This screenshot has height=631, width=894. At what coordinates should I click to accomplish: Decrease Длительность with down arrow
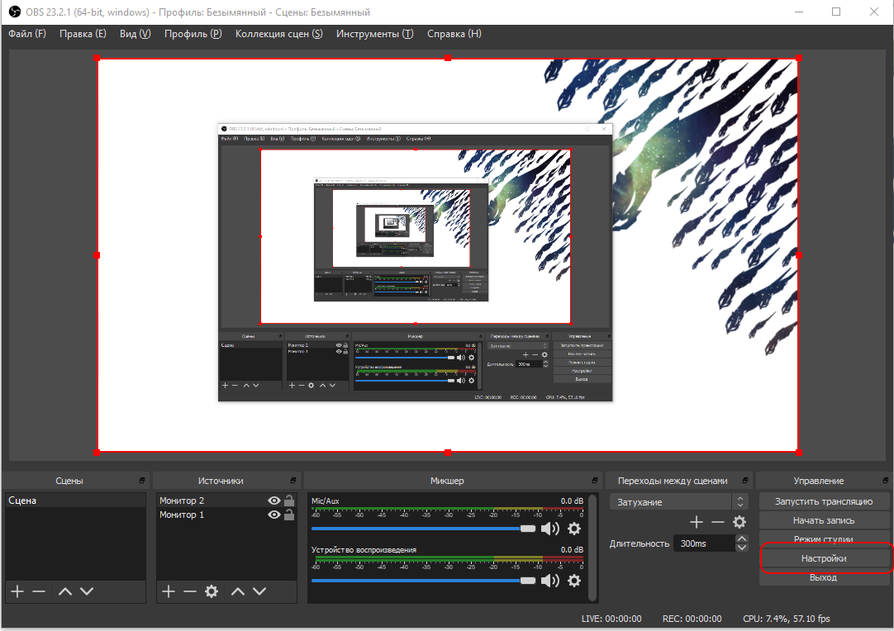click(x=741, y=548)
